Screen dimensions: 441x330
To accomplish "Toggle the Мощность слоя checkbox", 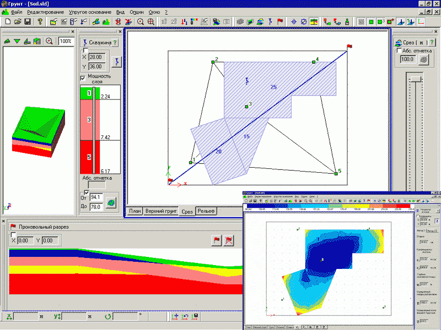I will click(x=83, y=78).
